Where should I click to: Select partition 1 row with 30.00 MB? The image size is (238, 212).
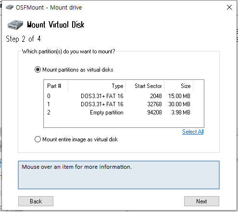(119, 104)
